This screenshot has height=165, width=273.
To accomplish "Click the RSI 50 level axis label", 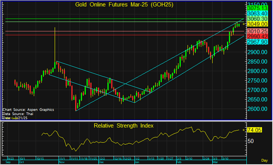I will coord(250,140).
